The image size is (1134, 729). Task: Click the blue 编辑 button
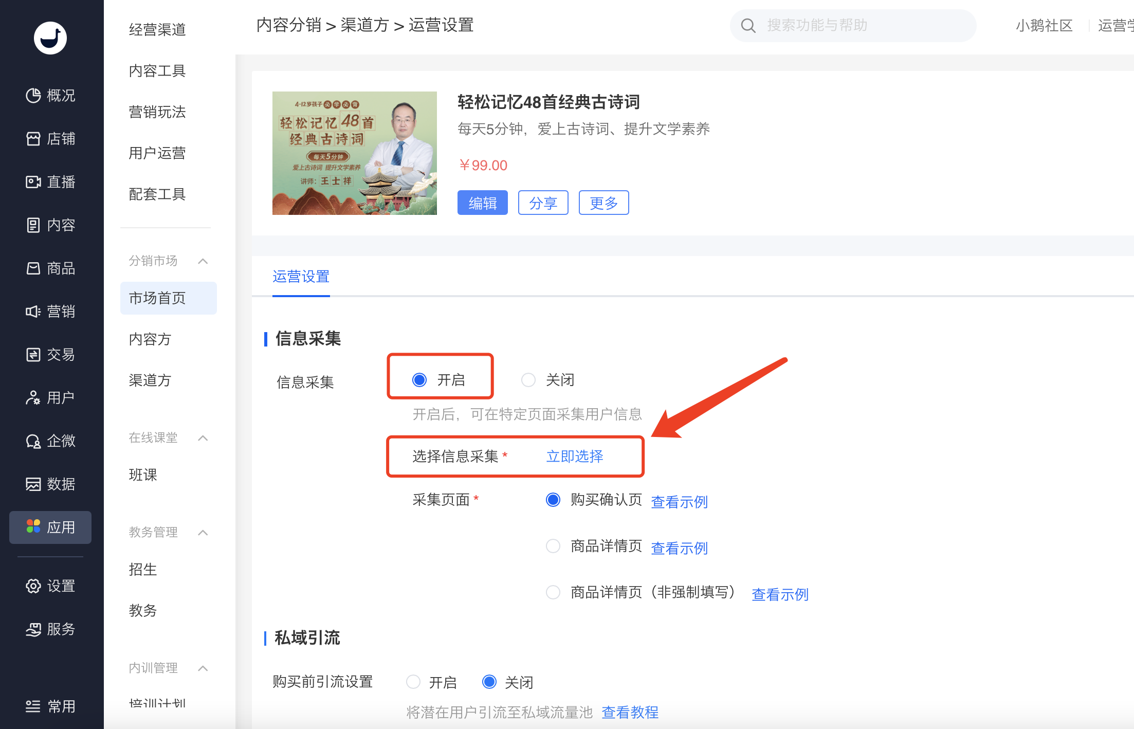coord(482,203)
